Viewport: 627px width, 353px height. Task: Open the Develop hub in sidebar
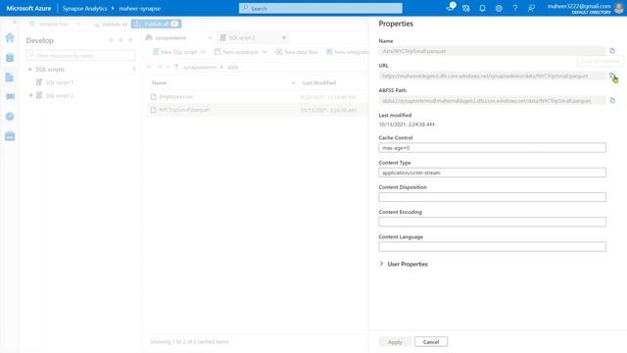(x=10, y=77)
